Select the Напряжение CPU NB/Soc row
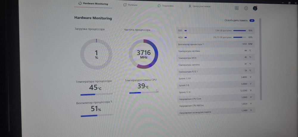The image size is (298, 137). (216, 105)
